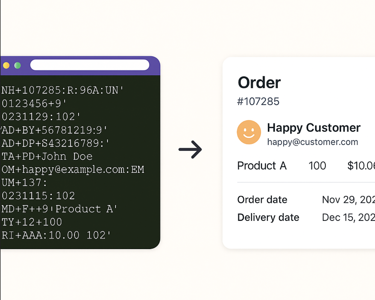Click the Nov 29 order date value

pyautogui.click(x=348, y=200)
